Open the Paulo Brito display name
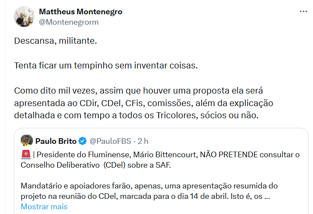Screen dimensions: 313x214 click(56, 141)
